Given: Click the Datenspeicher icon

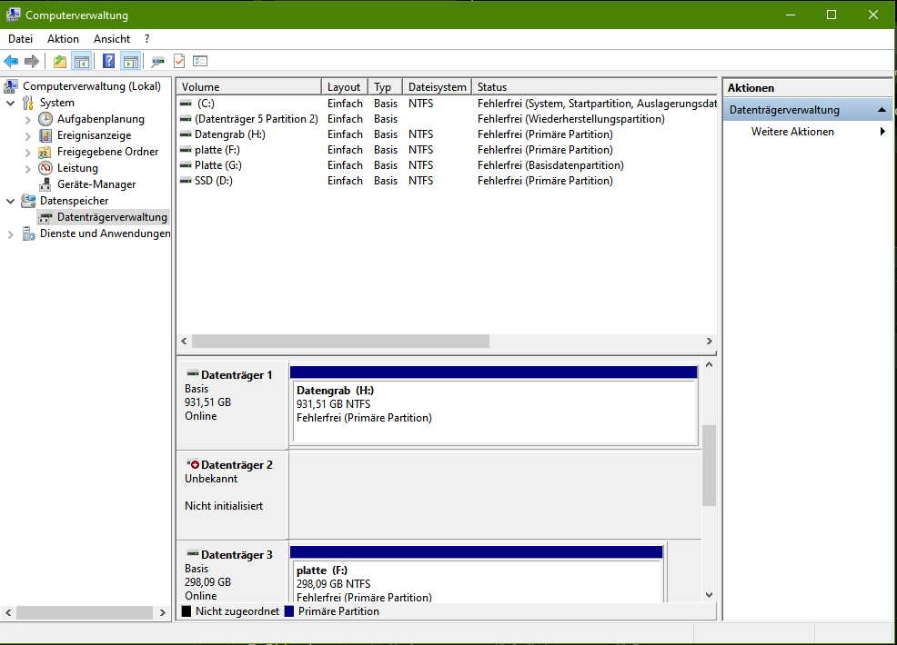Looking at the screenshot, I should point(28,201).
